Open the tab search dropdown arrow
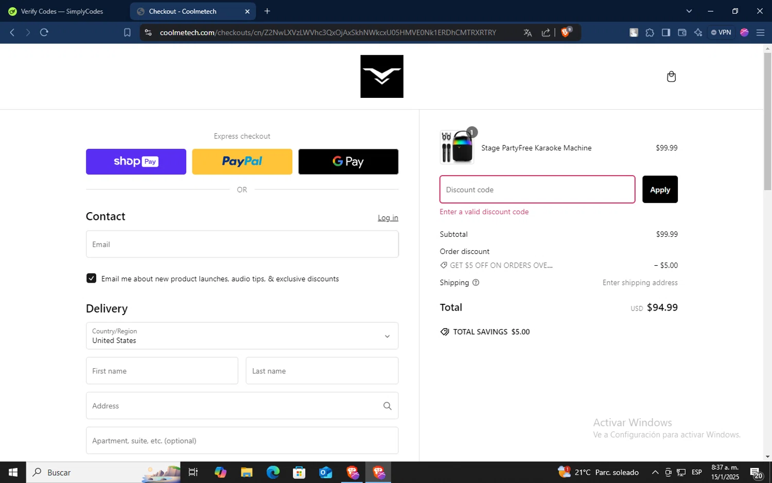 [x=689, y=11]
